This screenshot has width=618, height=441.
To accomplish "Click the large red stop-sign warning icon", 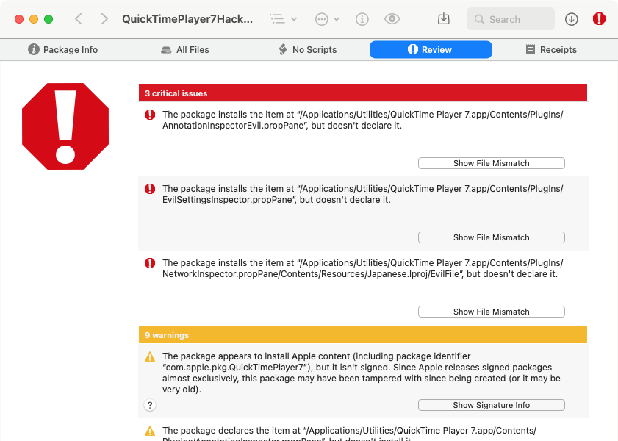I will coord(65,126).
